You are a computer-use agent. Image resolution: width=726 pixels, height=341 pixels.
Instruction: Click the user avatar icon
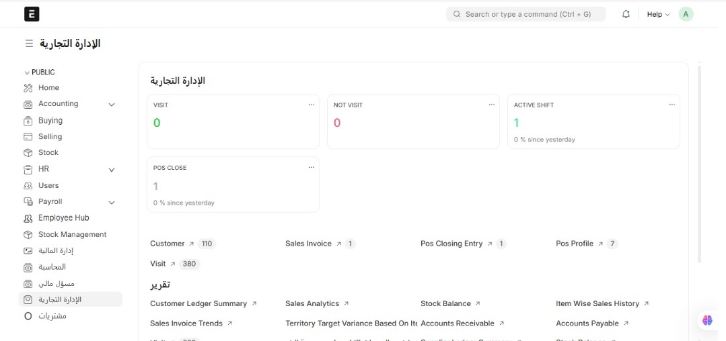coord(686,14)
